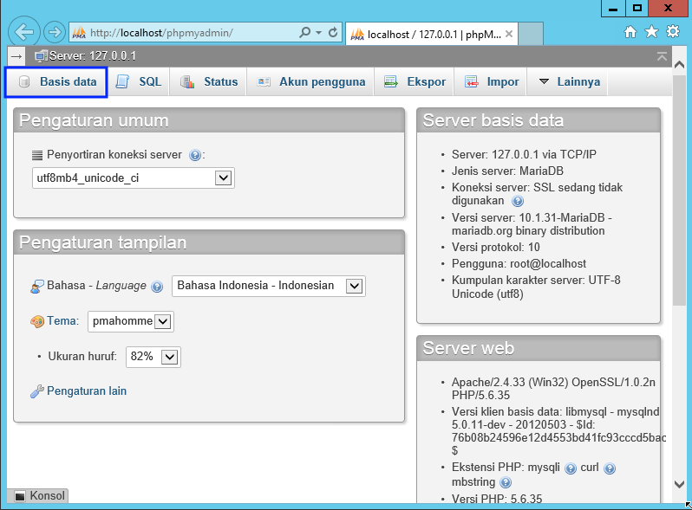Open the Konsol panel
692x510 pixels.
click(x=40, y=496)
